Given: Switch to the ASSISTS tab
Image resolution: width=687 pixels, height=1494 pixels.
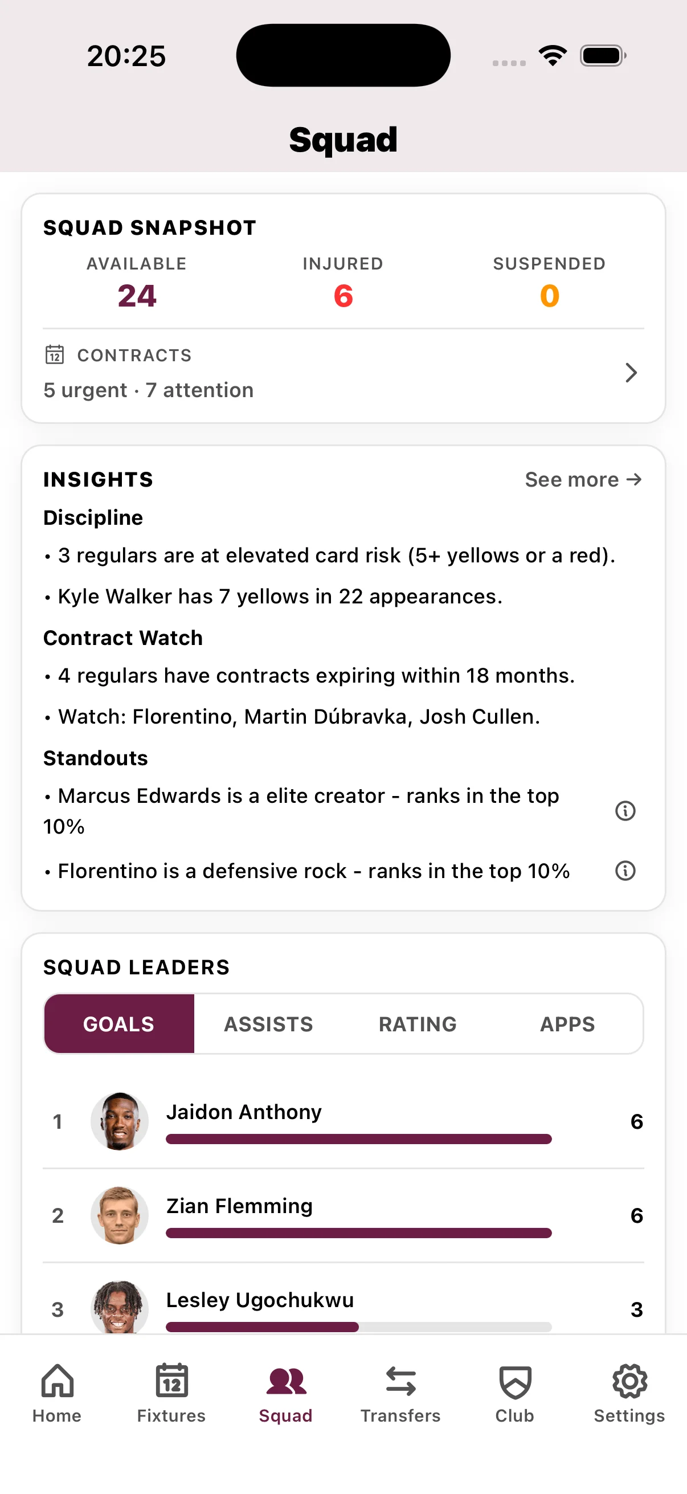Looking at the screenshot, I should click(x=268, y=1024).
